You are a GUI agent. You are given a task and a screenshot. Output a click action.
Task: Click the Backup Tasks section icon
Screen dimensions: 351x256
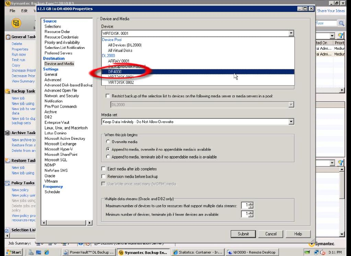pos(8,91)
